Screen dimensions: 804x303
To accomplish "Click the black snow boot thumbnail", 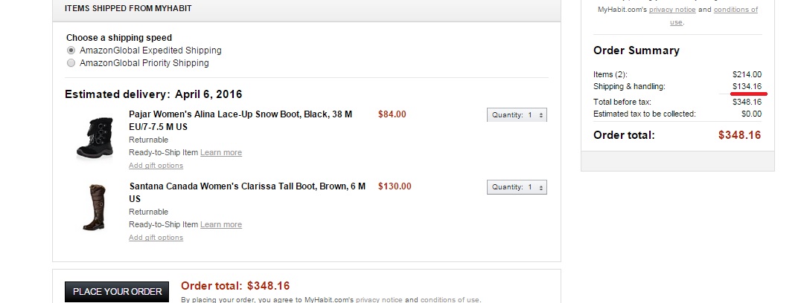I will pos(96,139).
